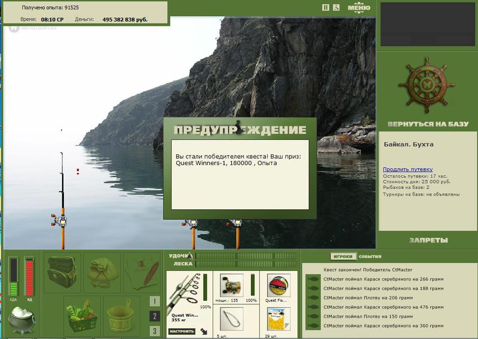Click the dark minimap panel at top right

(x=428, y=25)
